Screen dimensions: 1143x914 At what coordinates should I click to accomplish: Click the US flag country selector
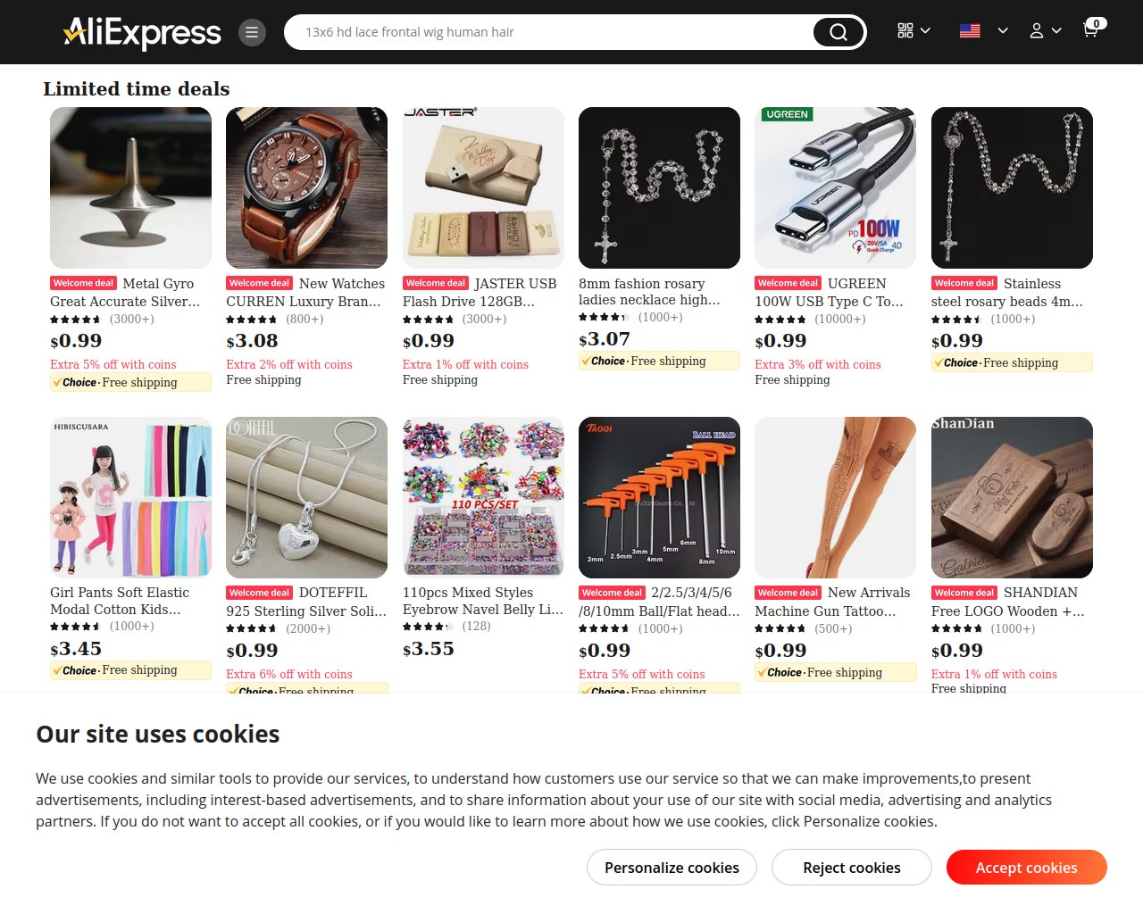click(x=970, y=30)
